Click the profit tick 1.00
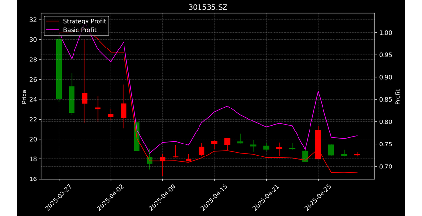This screenshot has width=422, height=216. coord(385,33)
